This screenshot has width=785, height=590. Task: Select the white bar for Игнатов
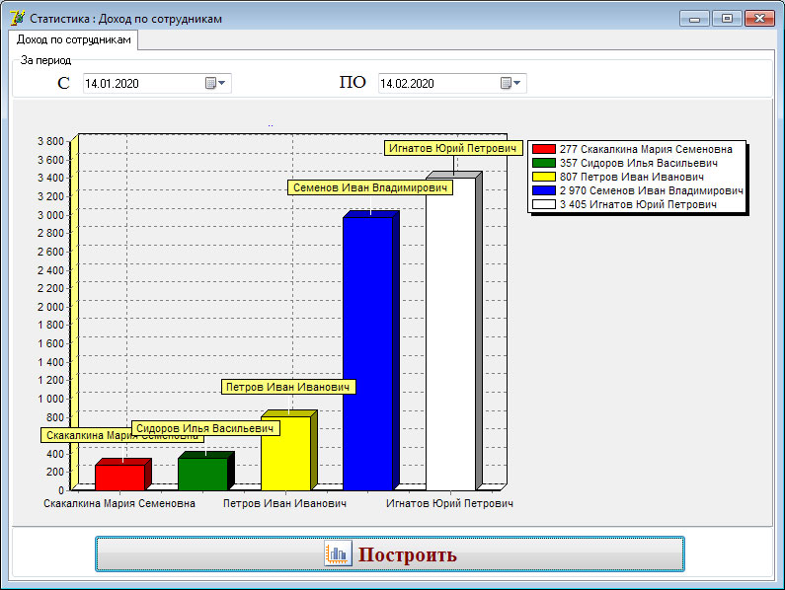451,333
